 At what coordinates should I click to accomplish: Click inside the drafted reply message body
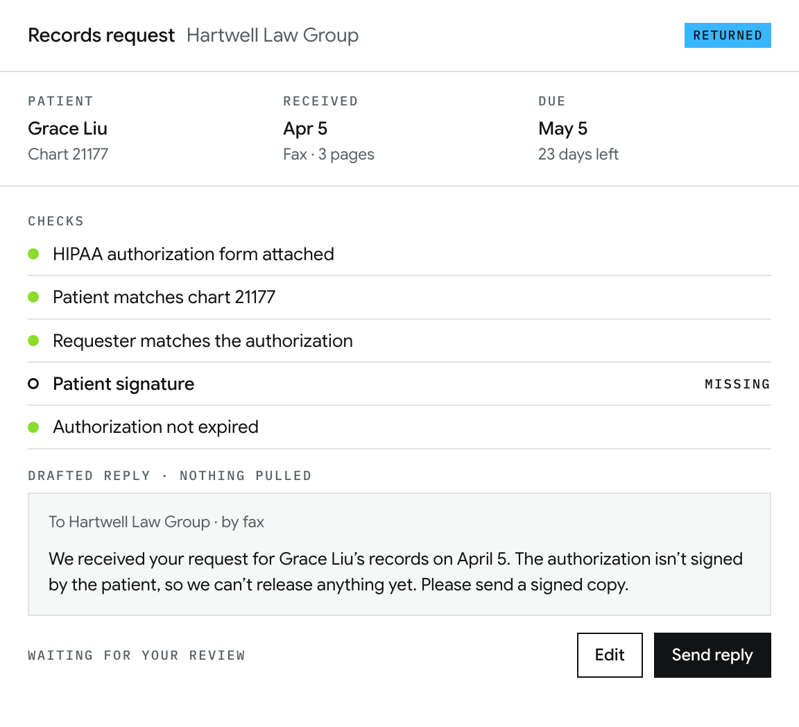(395, 572)
